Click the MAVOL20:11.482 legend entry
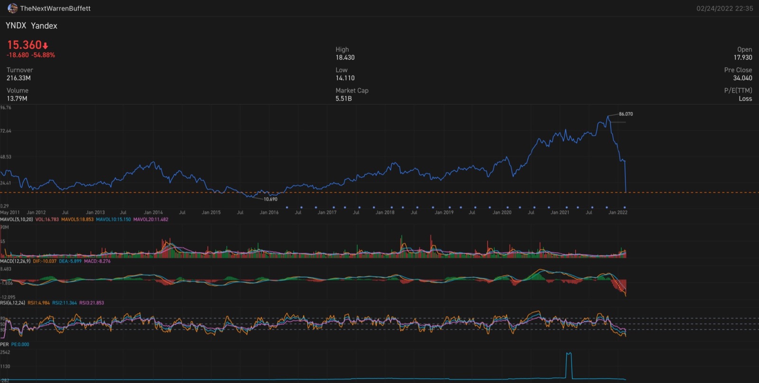Viewport: 759px width, 383px height. coord(151,219)
